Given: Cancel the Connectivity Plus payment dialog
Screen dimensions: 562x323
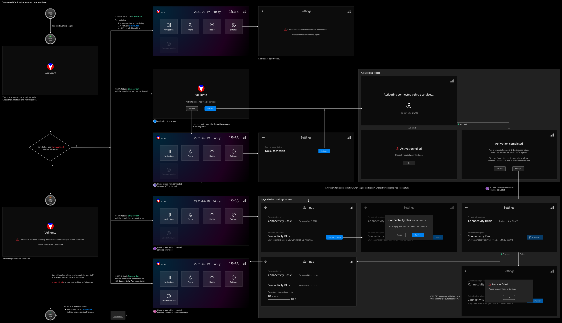Looking at the screenshot, I should point(399,235).
